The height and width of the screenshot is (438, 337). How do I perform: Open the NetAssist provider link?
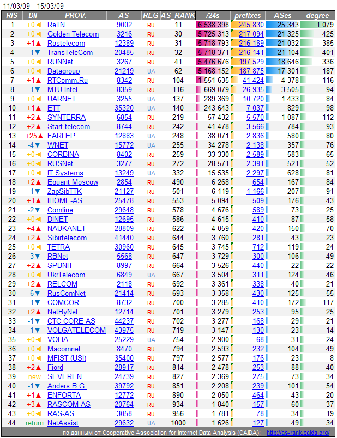tap(63, 423)
